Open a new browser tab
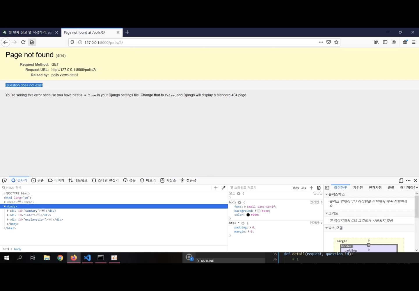Screen dimensions: 419x291 [127, 32]
